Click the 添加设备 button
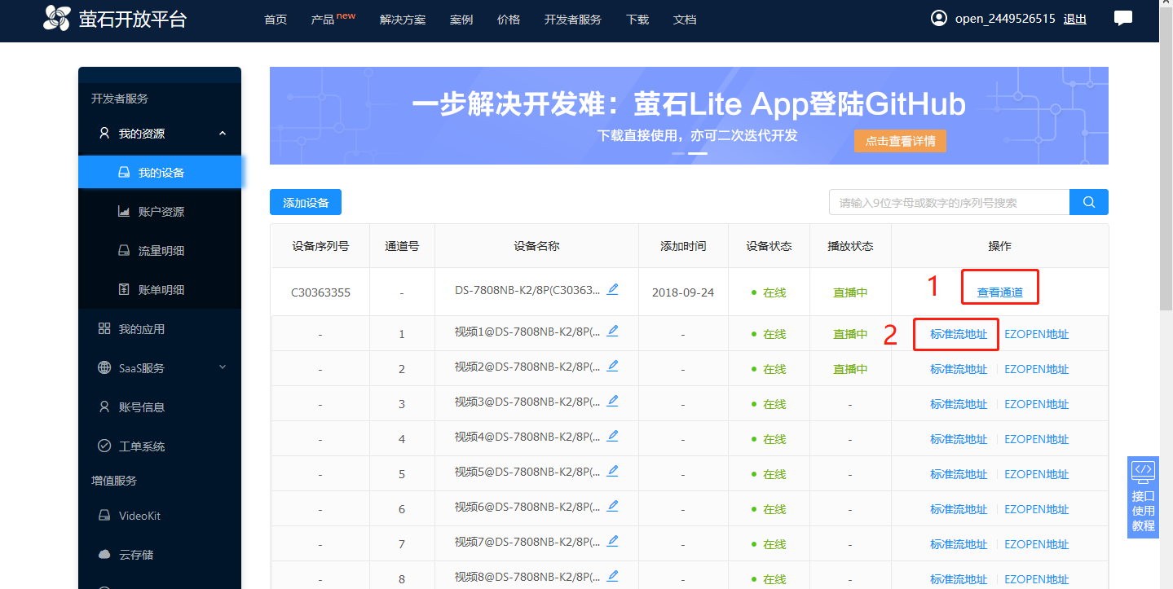 tap(305, 203)
